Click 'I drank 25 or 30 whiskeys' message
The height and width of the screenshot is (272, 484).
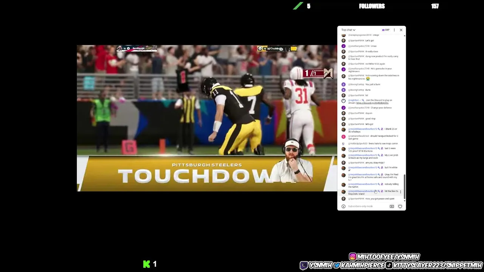point(373,130)
